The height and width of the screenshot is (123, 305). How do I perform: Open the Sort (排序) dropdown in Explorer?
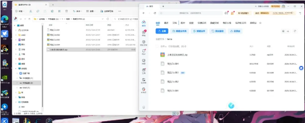[x=77, y=11]
